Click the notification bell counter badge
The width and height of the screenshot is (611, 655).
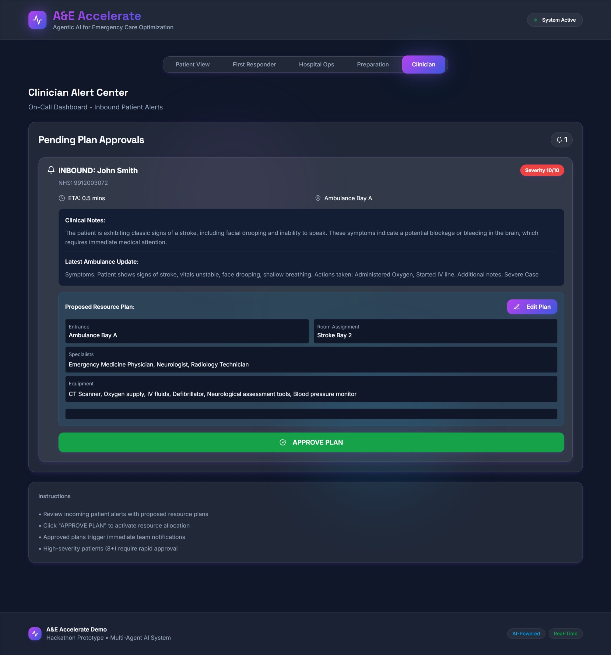pyautogui.click(x=561, y=140)
